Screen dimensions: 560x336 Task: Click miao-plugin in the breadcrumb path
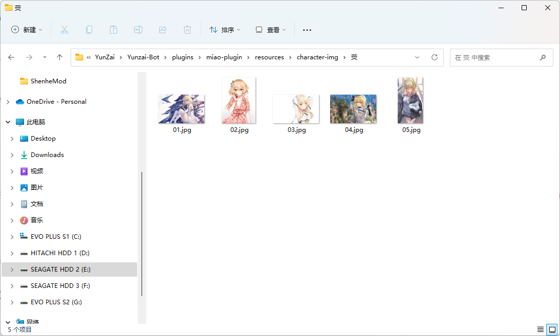click(224, 57)
